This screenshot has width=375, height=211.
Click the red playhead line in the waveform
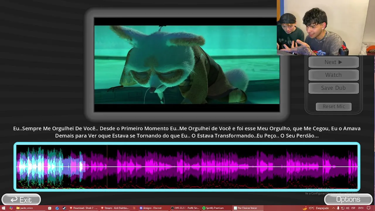tap(107, 166)
